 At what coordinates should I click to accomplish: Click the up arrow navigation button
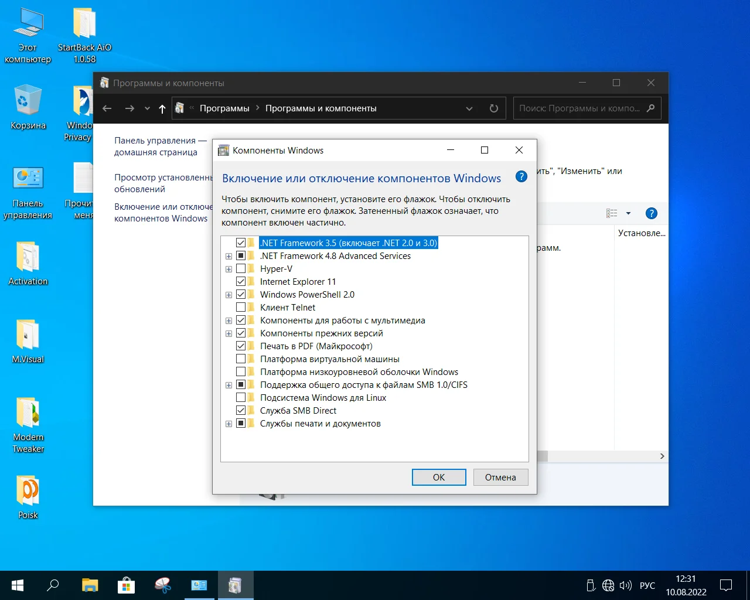click(162, 108)
